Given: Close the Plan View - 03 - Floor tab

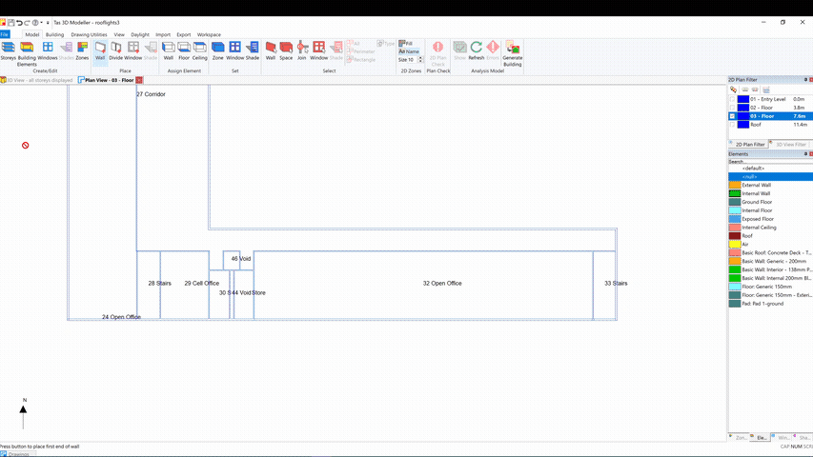Looking at the screenshot, I should [139, 80].
